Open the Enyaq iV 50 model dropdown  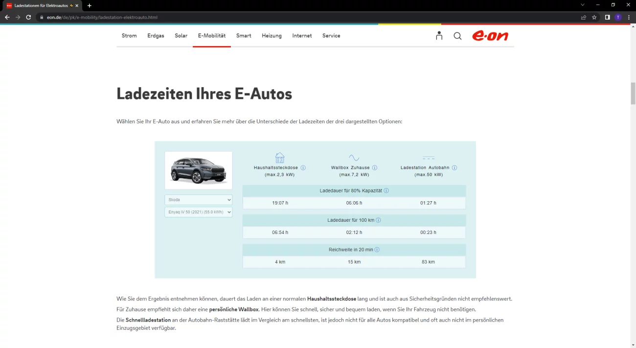pyautogui.click(x=198, y=212)
